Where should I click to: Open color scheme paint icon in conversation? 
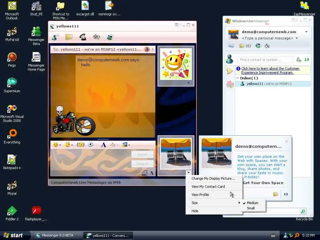[x=113, y=145]
